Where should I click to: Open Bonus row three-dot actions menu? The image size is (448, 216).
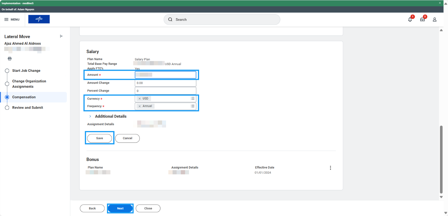pyautogui.click(x=330, y=168)
